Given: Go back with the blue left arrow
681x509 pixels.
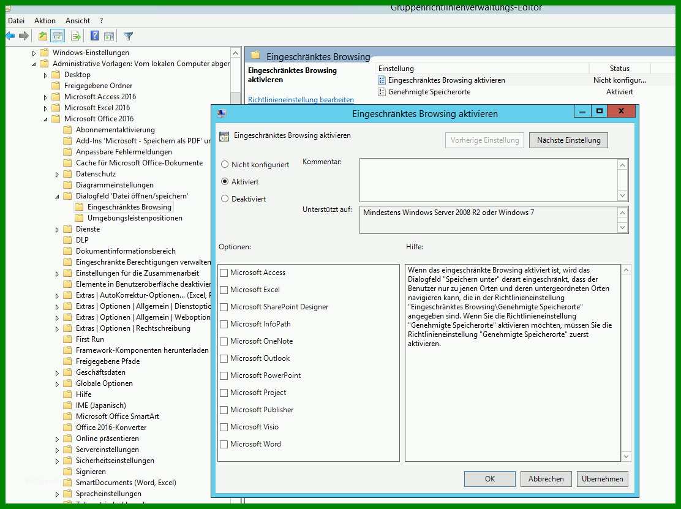Looking at the screenshot, I should tap(10, 36).
